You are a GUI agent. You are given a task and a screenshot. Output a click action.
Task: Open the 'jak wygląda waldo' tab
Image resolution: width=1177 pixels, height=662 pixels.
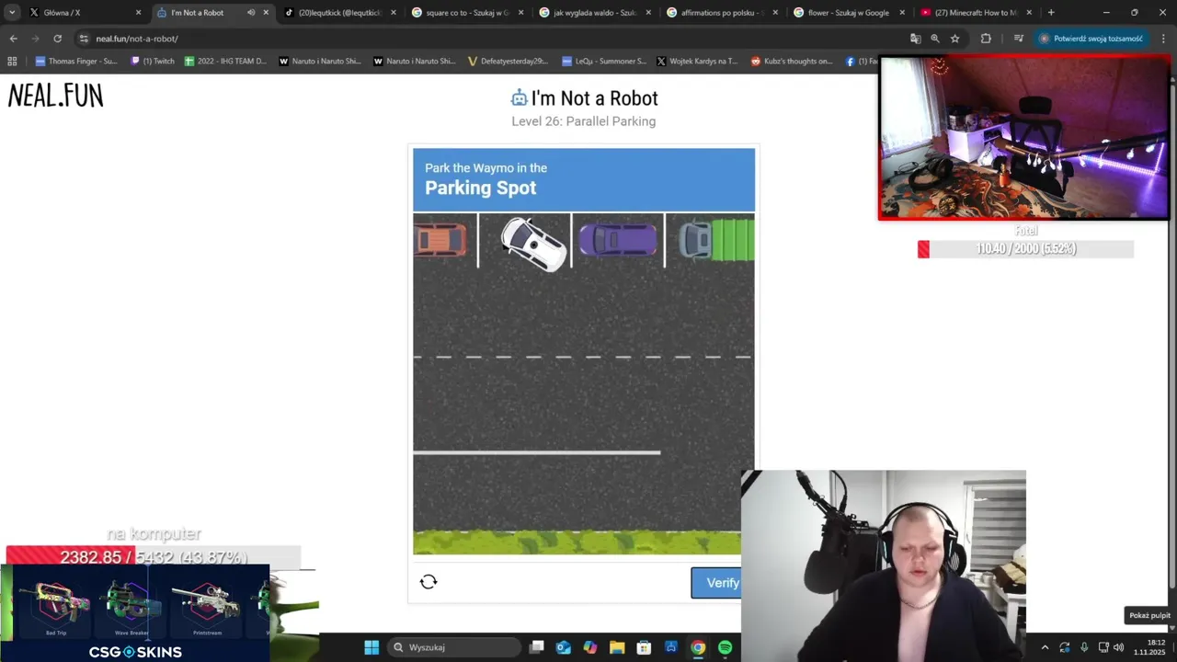click(594, 13)
